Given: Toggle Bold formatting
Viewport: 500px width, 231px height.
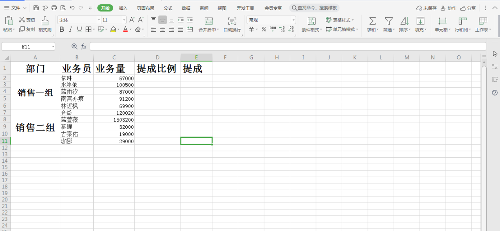Looking at the screenshot, I should click(62, 29).
